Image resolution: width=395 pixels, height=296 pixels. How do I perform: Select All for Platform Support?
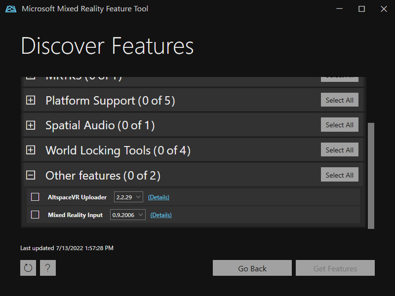pyautogui.click(x=339, y=100)
